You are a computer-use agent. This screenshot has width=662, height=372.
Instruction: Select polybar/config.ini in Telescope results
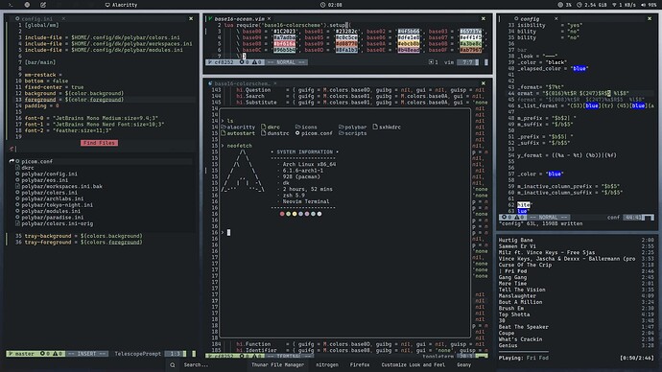(x=49, y=174)
